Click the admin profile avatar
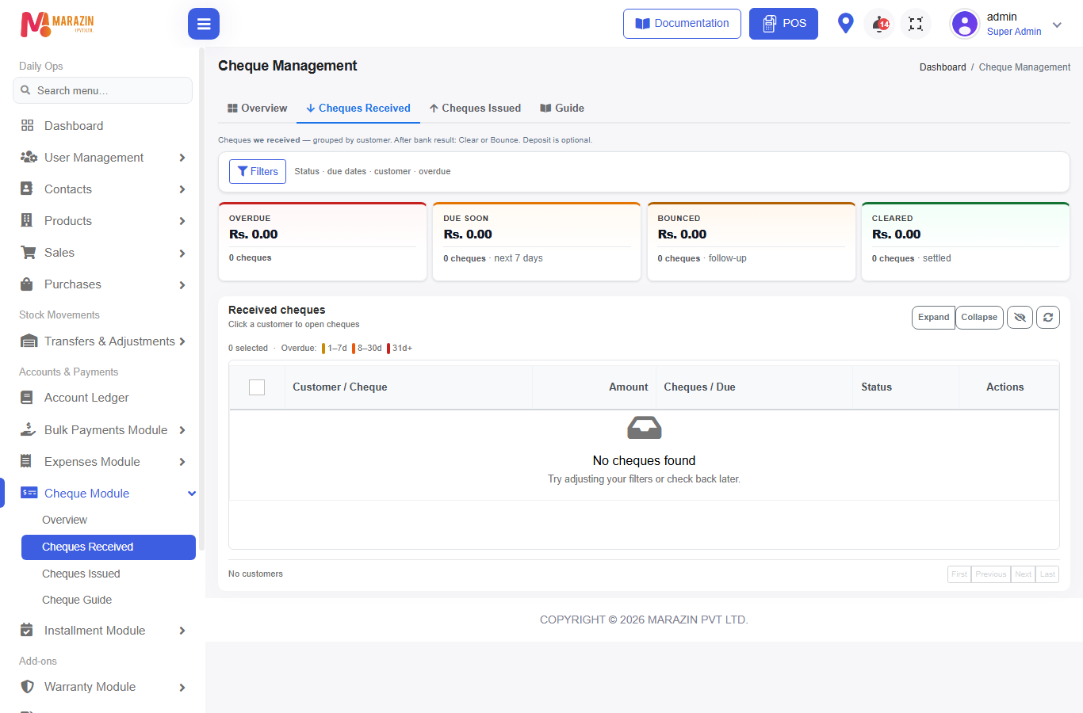This screenshot has height=713, width=1083. pyautogui.click(x=965, y=24)
